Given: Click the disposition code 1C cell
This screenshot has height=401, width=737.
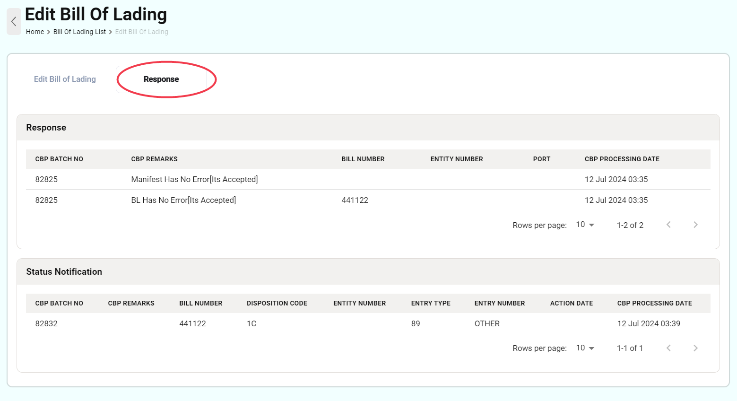Looking at the screenshot, I should tap(251, 323).
